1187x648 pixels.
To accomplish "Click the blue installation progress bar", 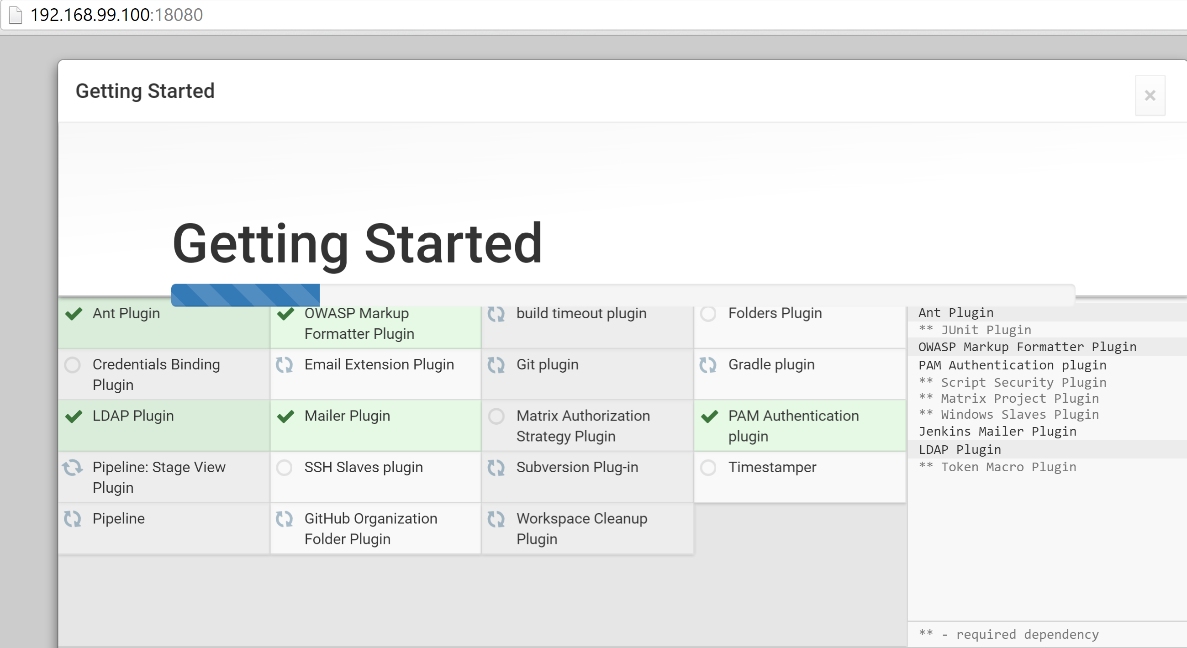I will tap(245, 295).
